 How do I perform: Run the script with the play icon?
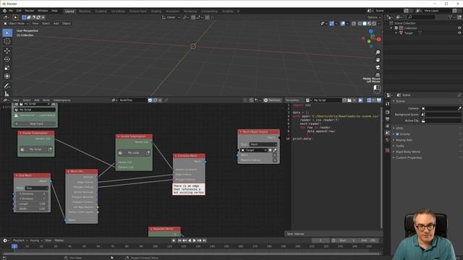pos(360,100)
